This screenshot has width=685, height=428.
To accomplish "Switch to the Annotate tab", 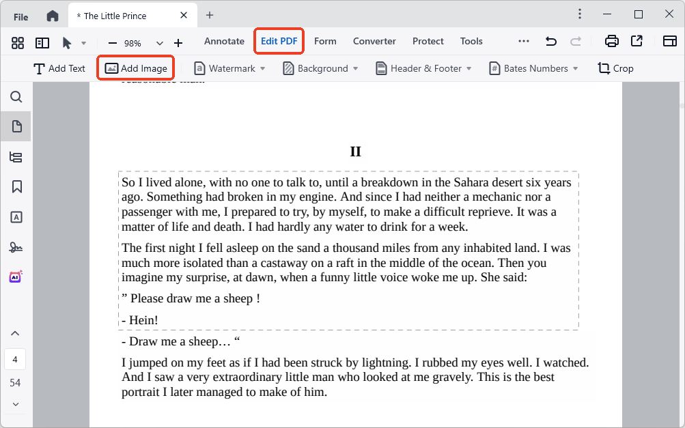I will pyautogui.click(x=224, y=41).
